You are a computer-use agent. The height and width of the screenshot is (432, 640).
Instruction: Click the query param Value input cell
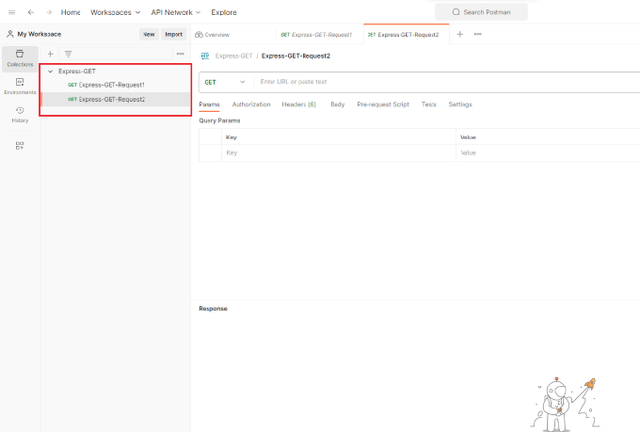548,153
